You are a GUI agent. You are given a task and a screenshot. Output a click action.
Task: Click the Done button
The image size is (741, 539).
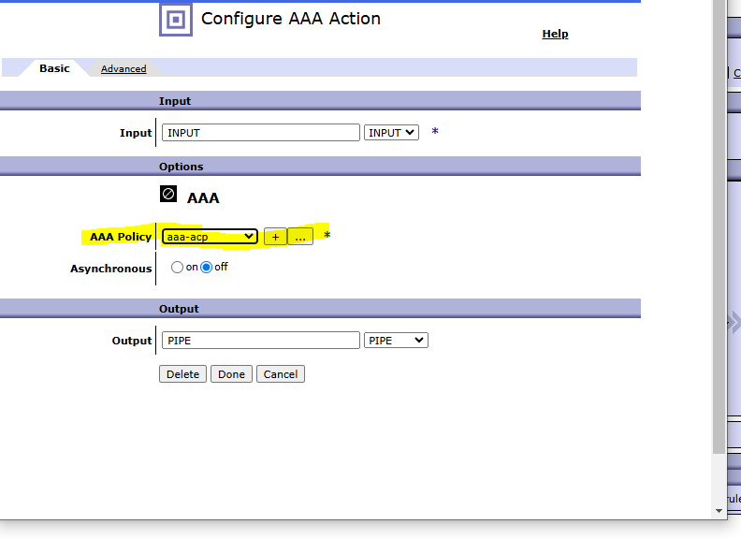pyautogui.click(x=232, y=374)
